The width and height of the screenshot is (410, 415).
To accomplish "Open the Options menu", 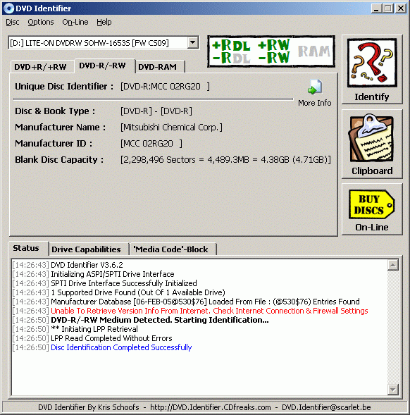I will (40, 22).
